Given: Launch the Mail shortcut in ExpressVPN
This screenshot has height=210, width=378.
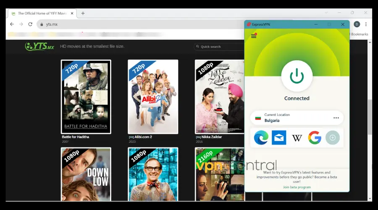Looking at the screenshot, I should click(279, 138).
